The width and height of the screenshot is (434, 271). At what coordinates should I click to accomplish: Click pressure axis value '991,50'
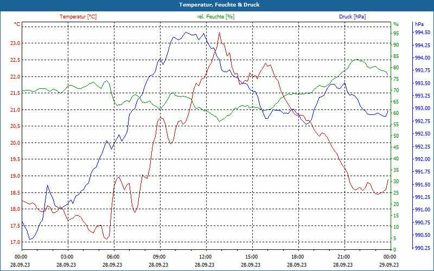coord(423,184)
